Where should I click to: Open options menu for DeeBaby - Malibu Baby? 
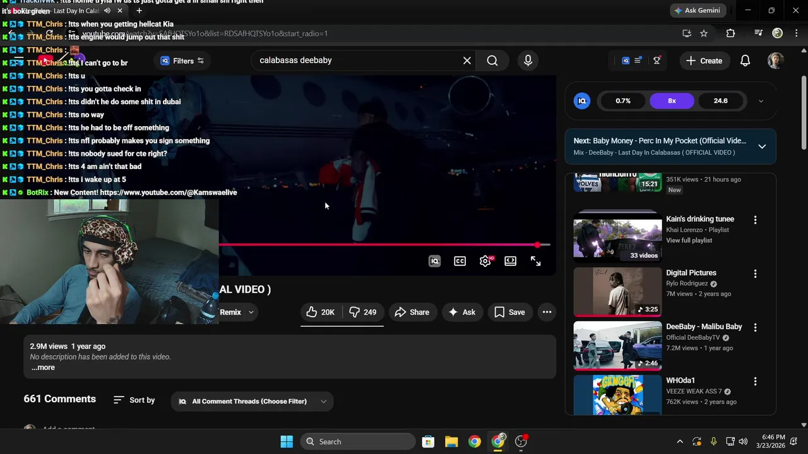click(x=755, y=327)
